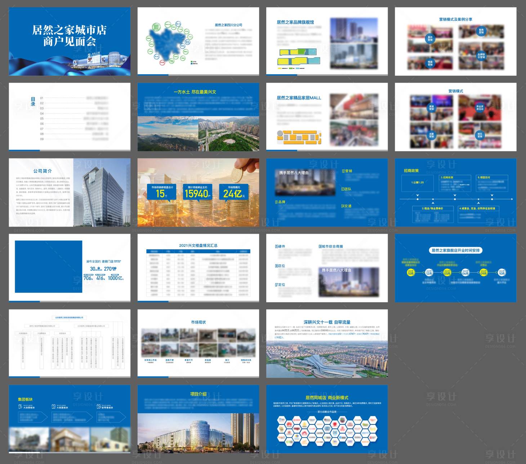Viewport: 526px width, 464px height.
Task: Click the 娱乐营销 circle badge
Action: [480, 135]
